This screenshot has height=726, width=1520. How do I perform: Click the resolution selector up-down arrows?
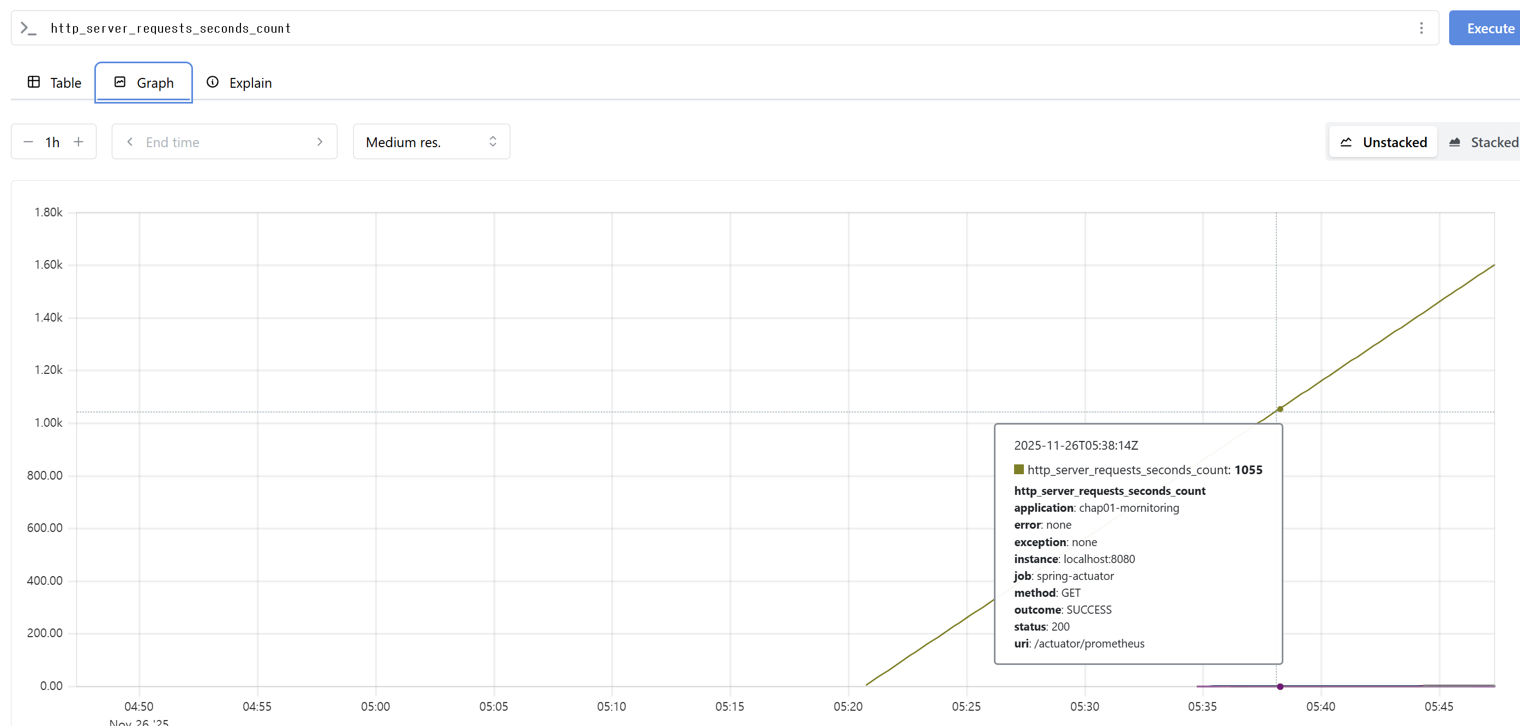pos(493,142)
